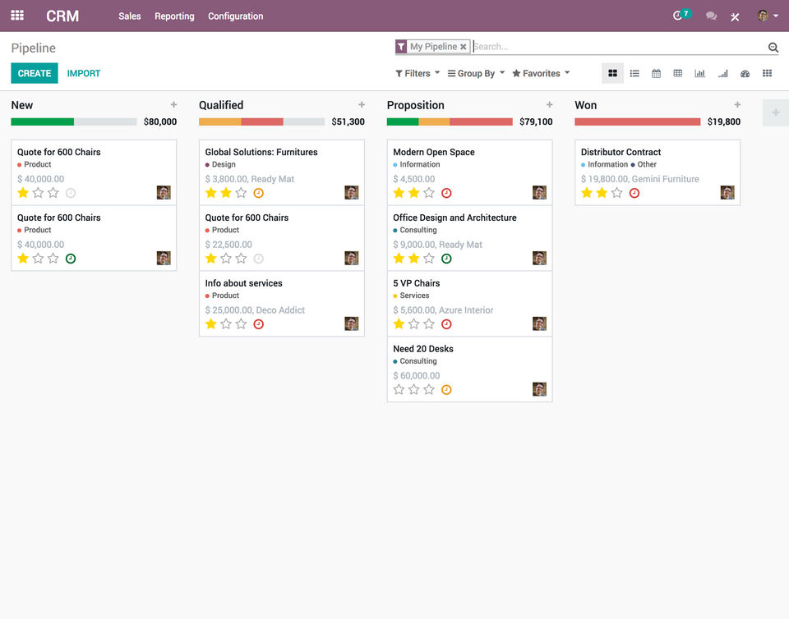The image size is (789, 619).
Task: Click the Proposition column title
Action: 415,105
